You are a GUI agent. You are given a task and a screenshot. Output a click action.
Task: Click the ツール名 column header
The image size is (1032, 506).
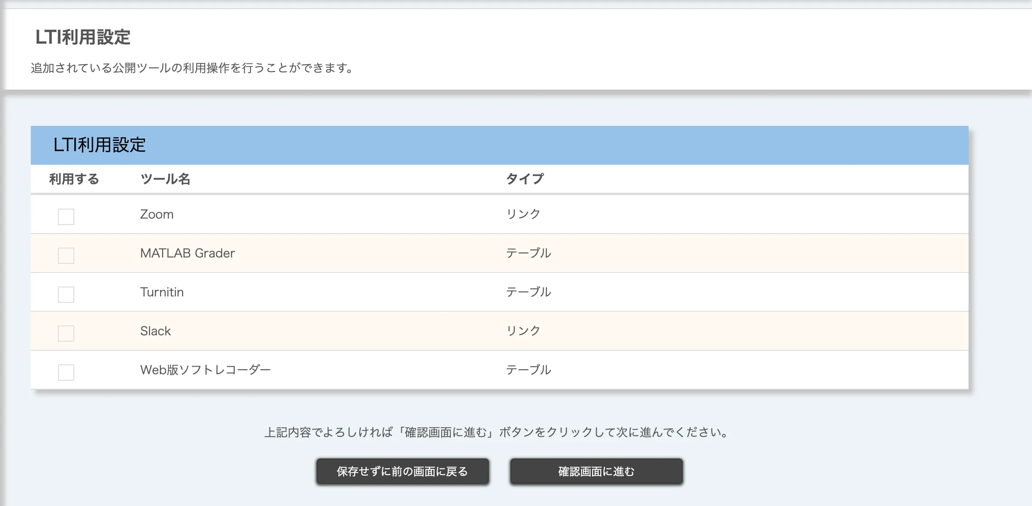165,179
